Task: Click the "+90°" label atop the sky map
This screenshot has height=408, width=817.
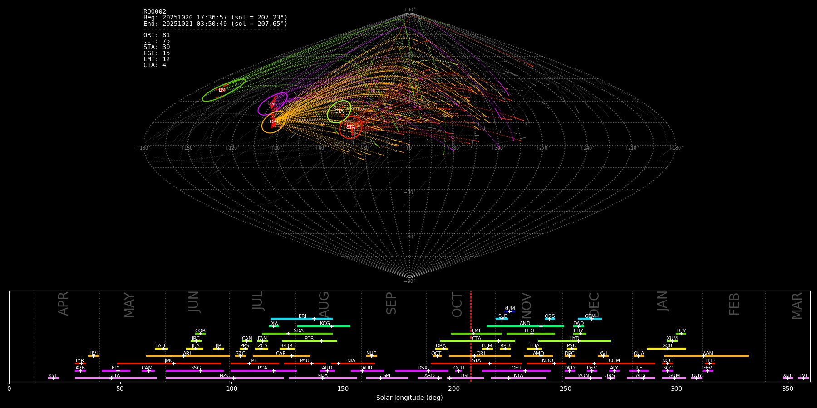Action: 409,10
